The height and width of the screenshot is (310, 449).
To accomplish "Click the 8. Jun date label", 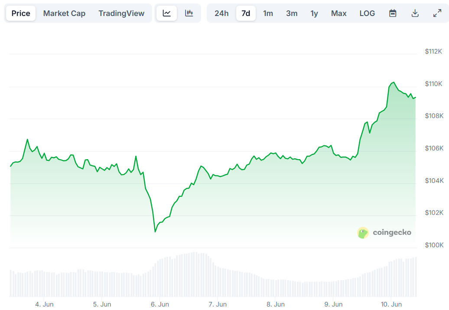I will pyautogui.click(x=276, y=304).
